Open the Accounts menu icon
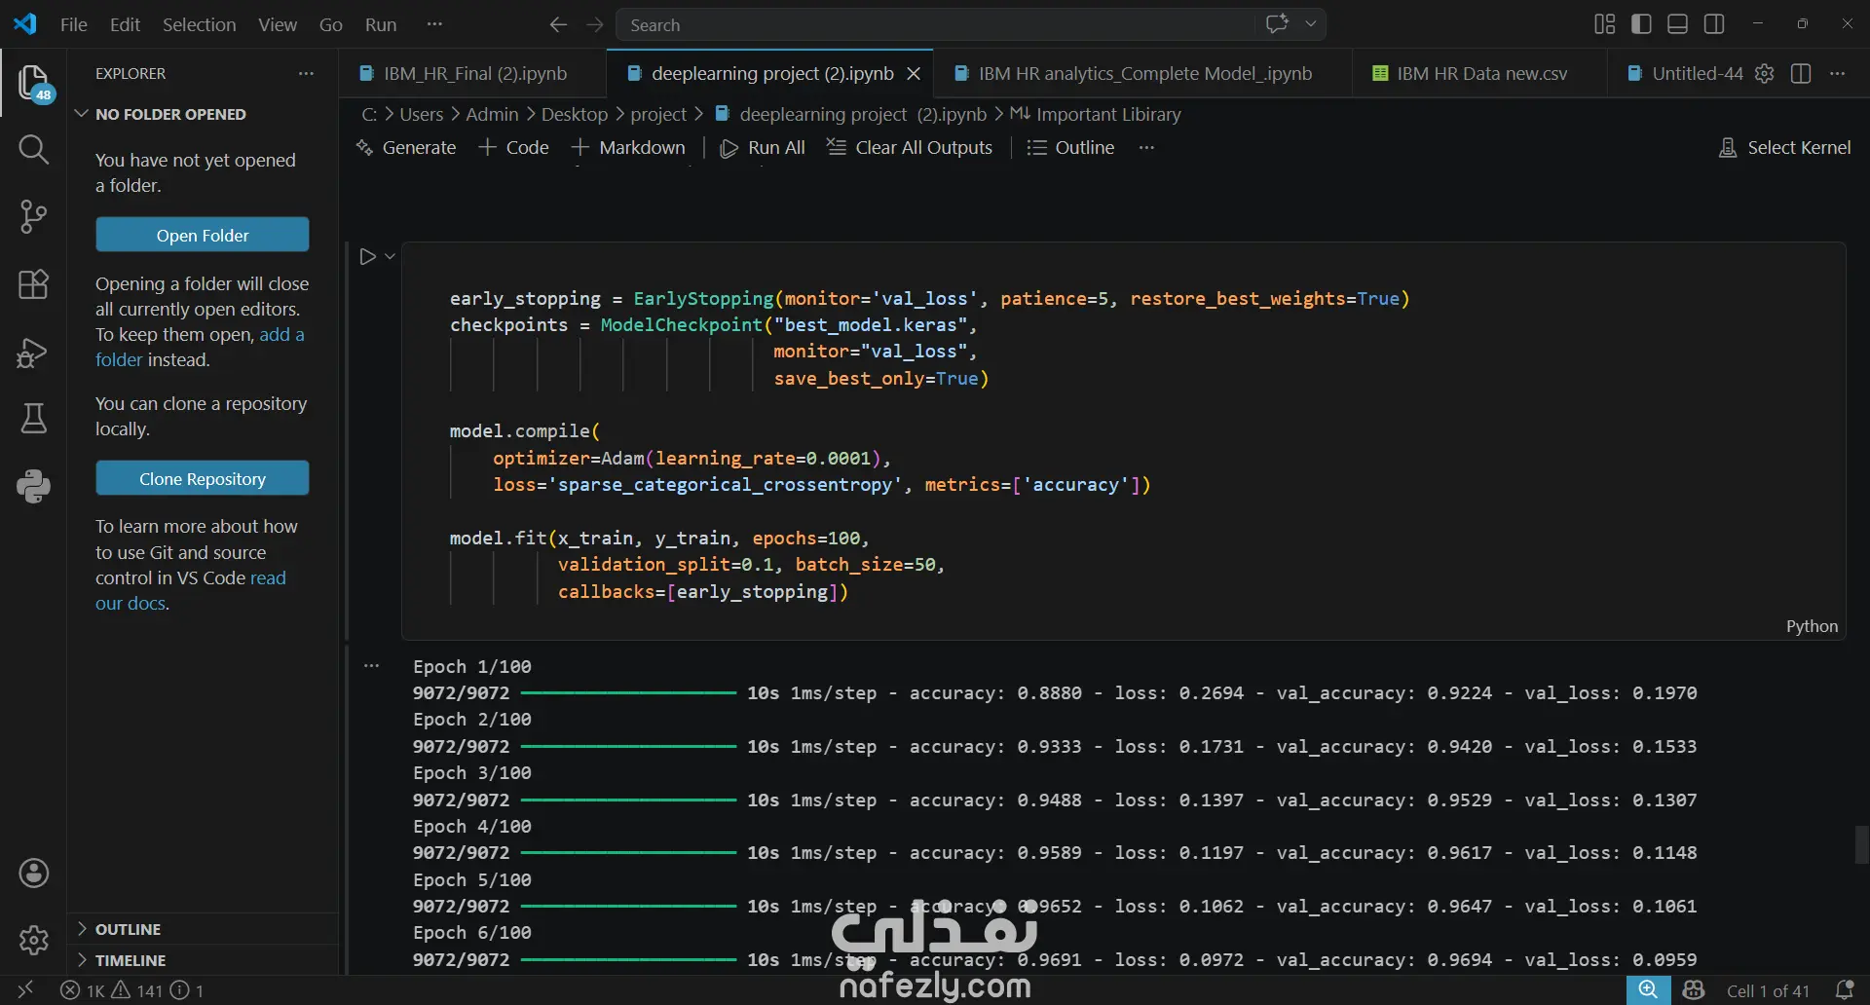The height and width of the screenshot is (1005, 1870). [x=34, y=874]
